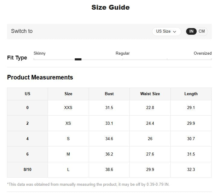Screen dimensions: 219x193
Task: Select the M size cell
Action: [x=68, y=154]
